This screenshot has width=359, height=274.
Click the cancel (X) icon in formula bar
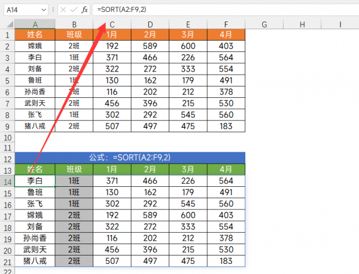point(62,10)
